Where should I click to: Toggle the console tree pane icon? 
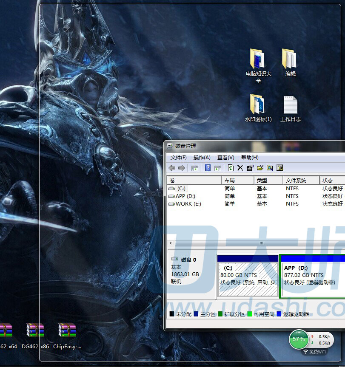[x=194, y=168]
